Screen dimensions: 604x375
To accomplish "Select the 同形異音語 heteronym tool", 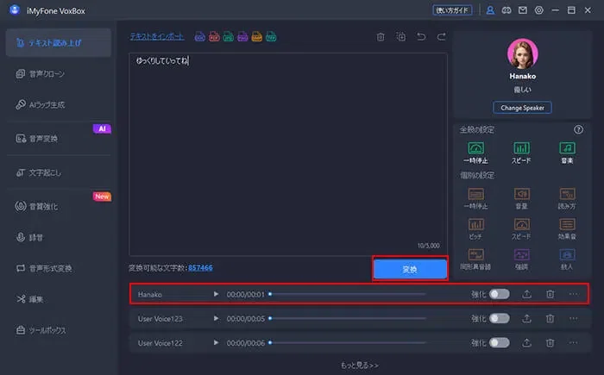I will [x=475, y=259].
